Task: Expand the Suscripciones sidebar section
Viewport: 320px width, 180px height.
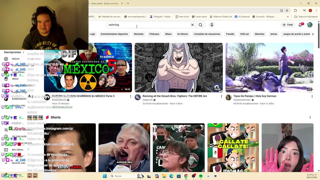Action: [14, 52]
